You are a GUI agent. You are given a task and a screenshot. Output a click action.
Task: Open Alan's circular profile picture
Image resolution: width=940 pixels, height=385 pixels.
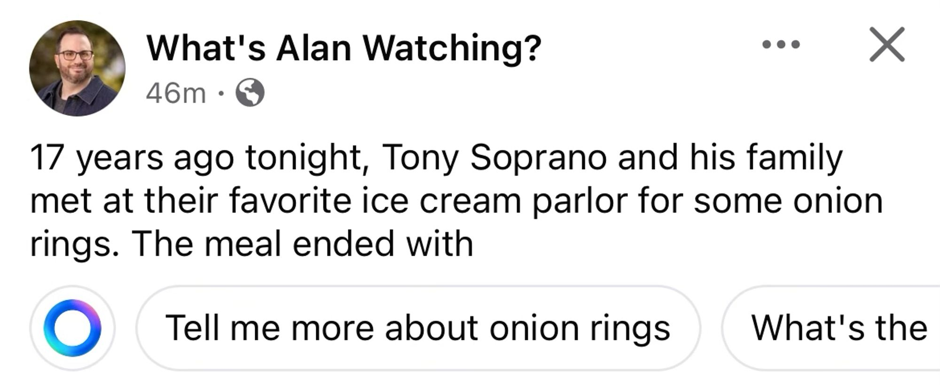pos(77,68)
